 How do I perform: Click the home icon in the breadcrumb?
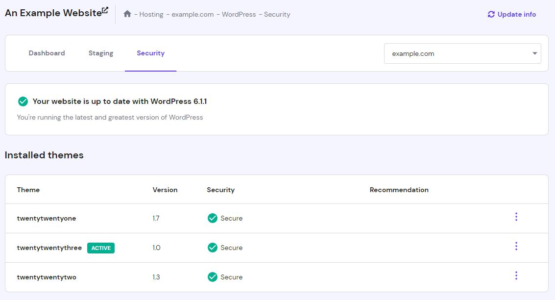(x=127, y=14)
